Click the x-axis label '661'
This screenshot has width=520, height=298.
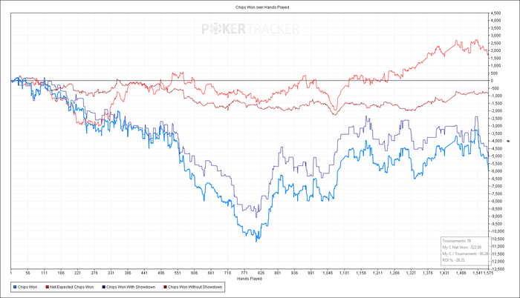point(211,273)
